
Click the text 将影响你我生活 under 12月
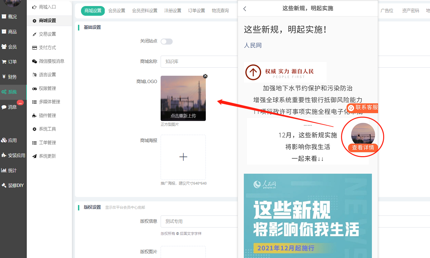coord(308,147)
